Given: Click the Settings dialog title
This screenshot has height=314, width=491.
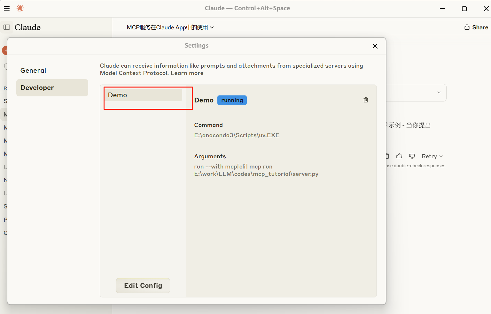Looking at the screenshot, I should (197, 46).
